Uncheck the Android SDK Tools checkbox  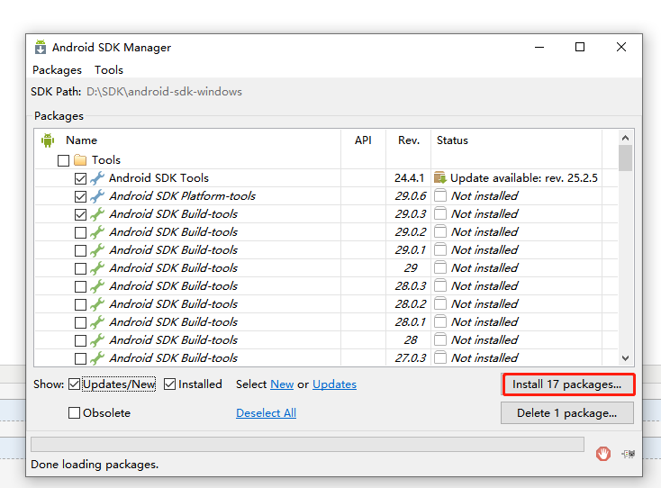click(81, 178)
